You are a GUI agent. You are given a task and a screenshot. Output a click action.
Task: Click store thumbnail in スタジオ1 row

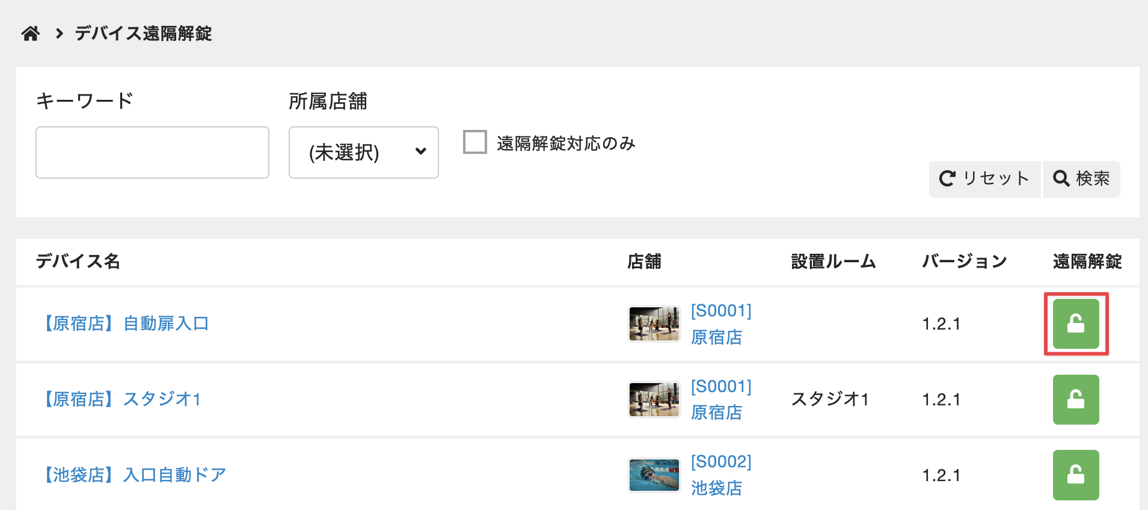[654, 399]
